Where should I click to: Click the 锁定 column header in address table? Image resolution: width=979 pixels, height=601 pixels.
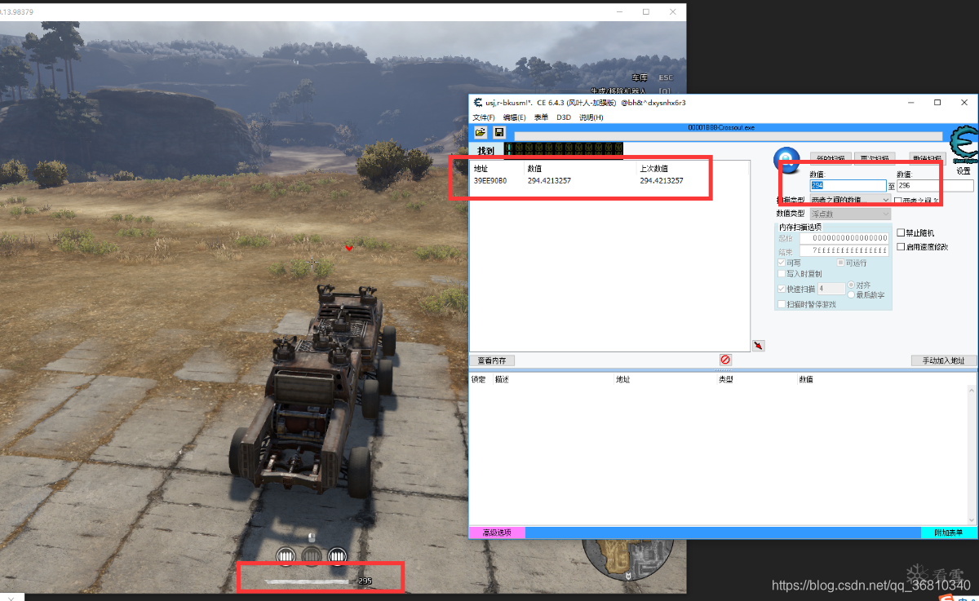coord(478,379)
